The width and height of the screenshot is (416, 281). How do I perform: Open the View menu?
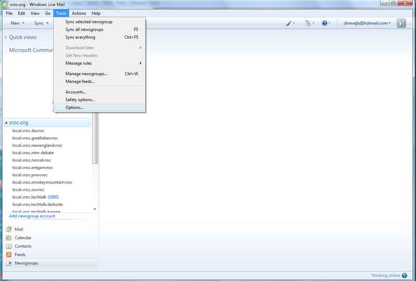[x=35, y=13]
